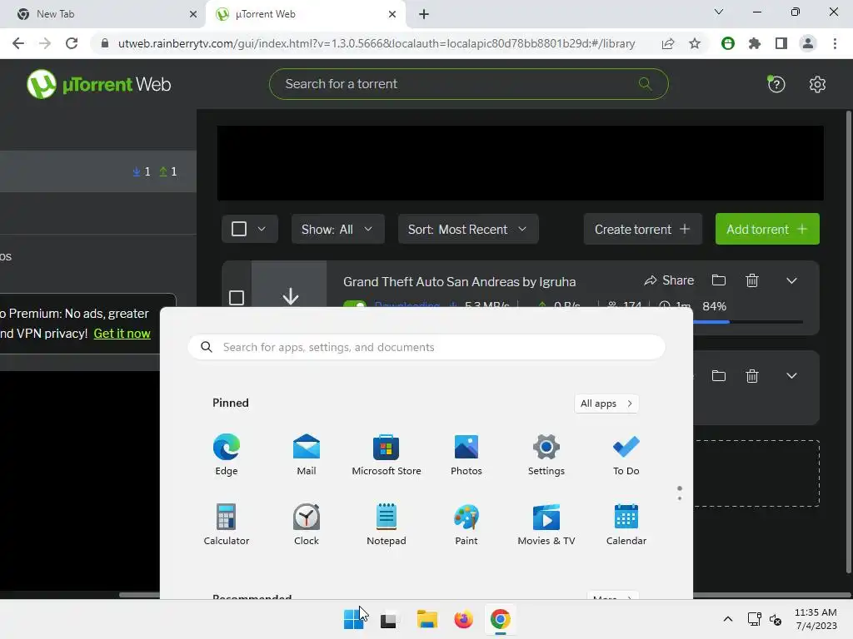This screenshot has width=853, height=639.
Task: Open Chrome extensions puzzle icon
Action: point(754,43)
